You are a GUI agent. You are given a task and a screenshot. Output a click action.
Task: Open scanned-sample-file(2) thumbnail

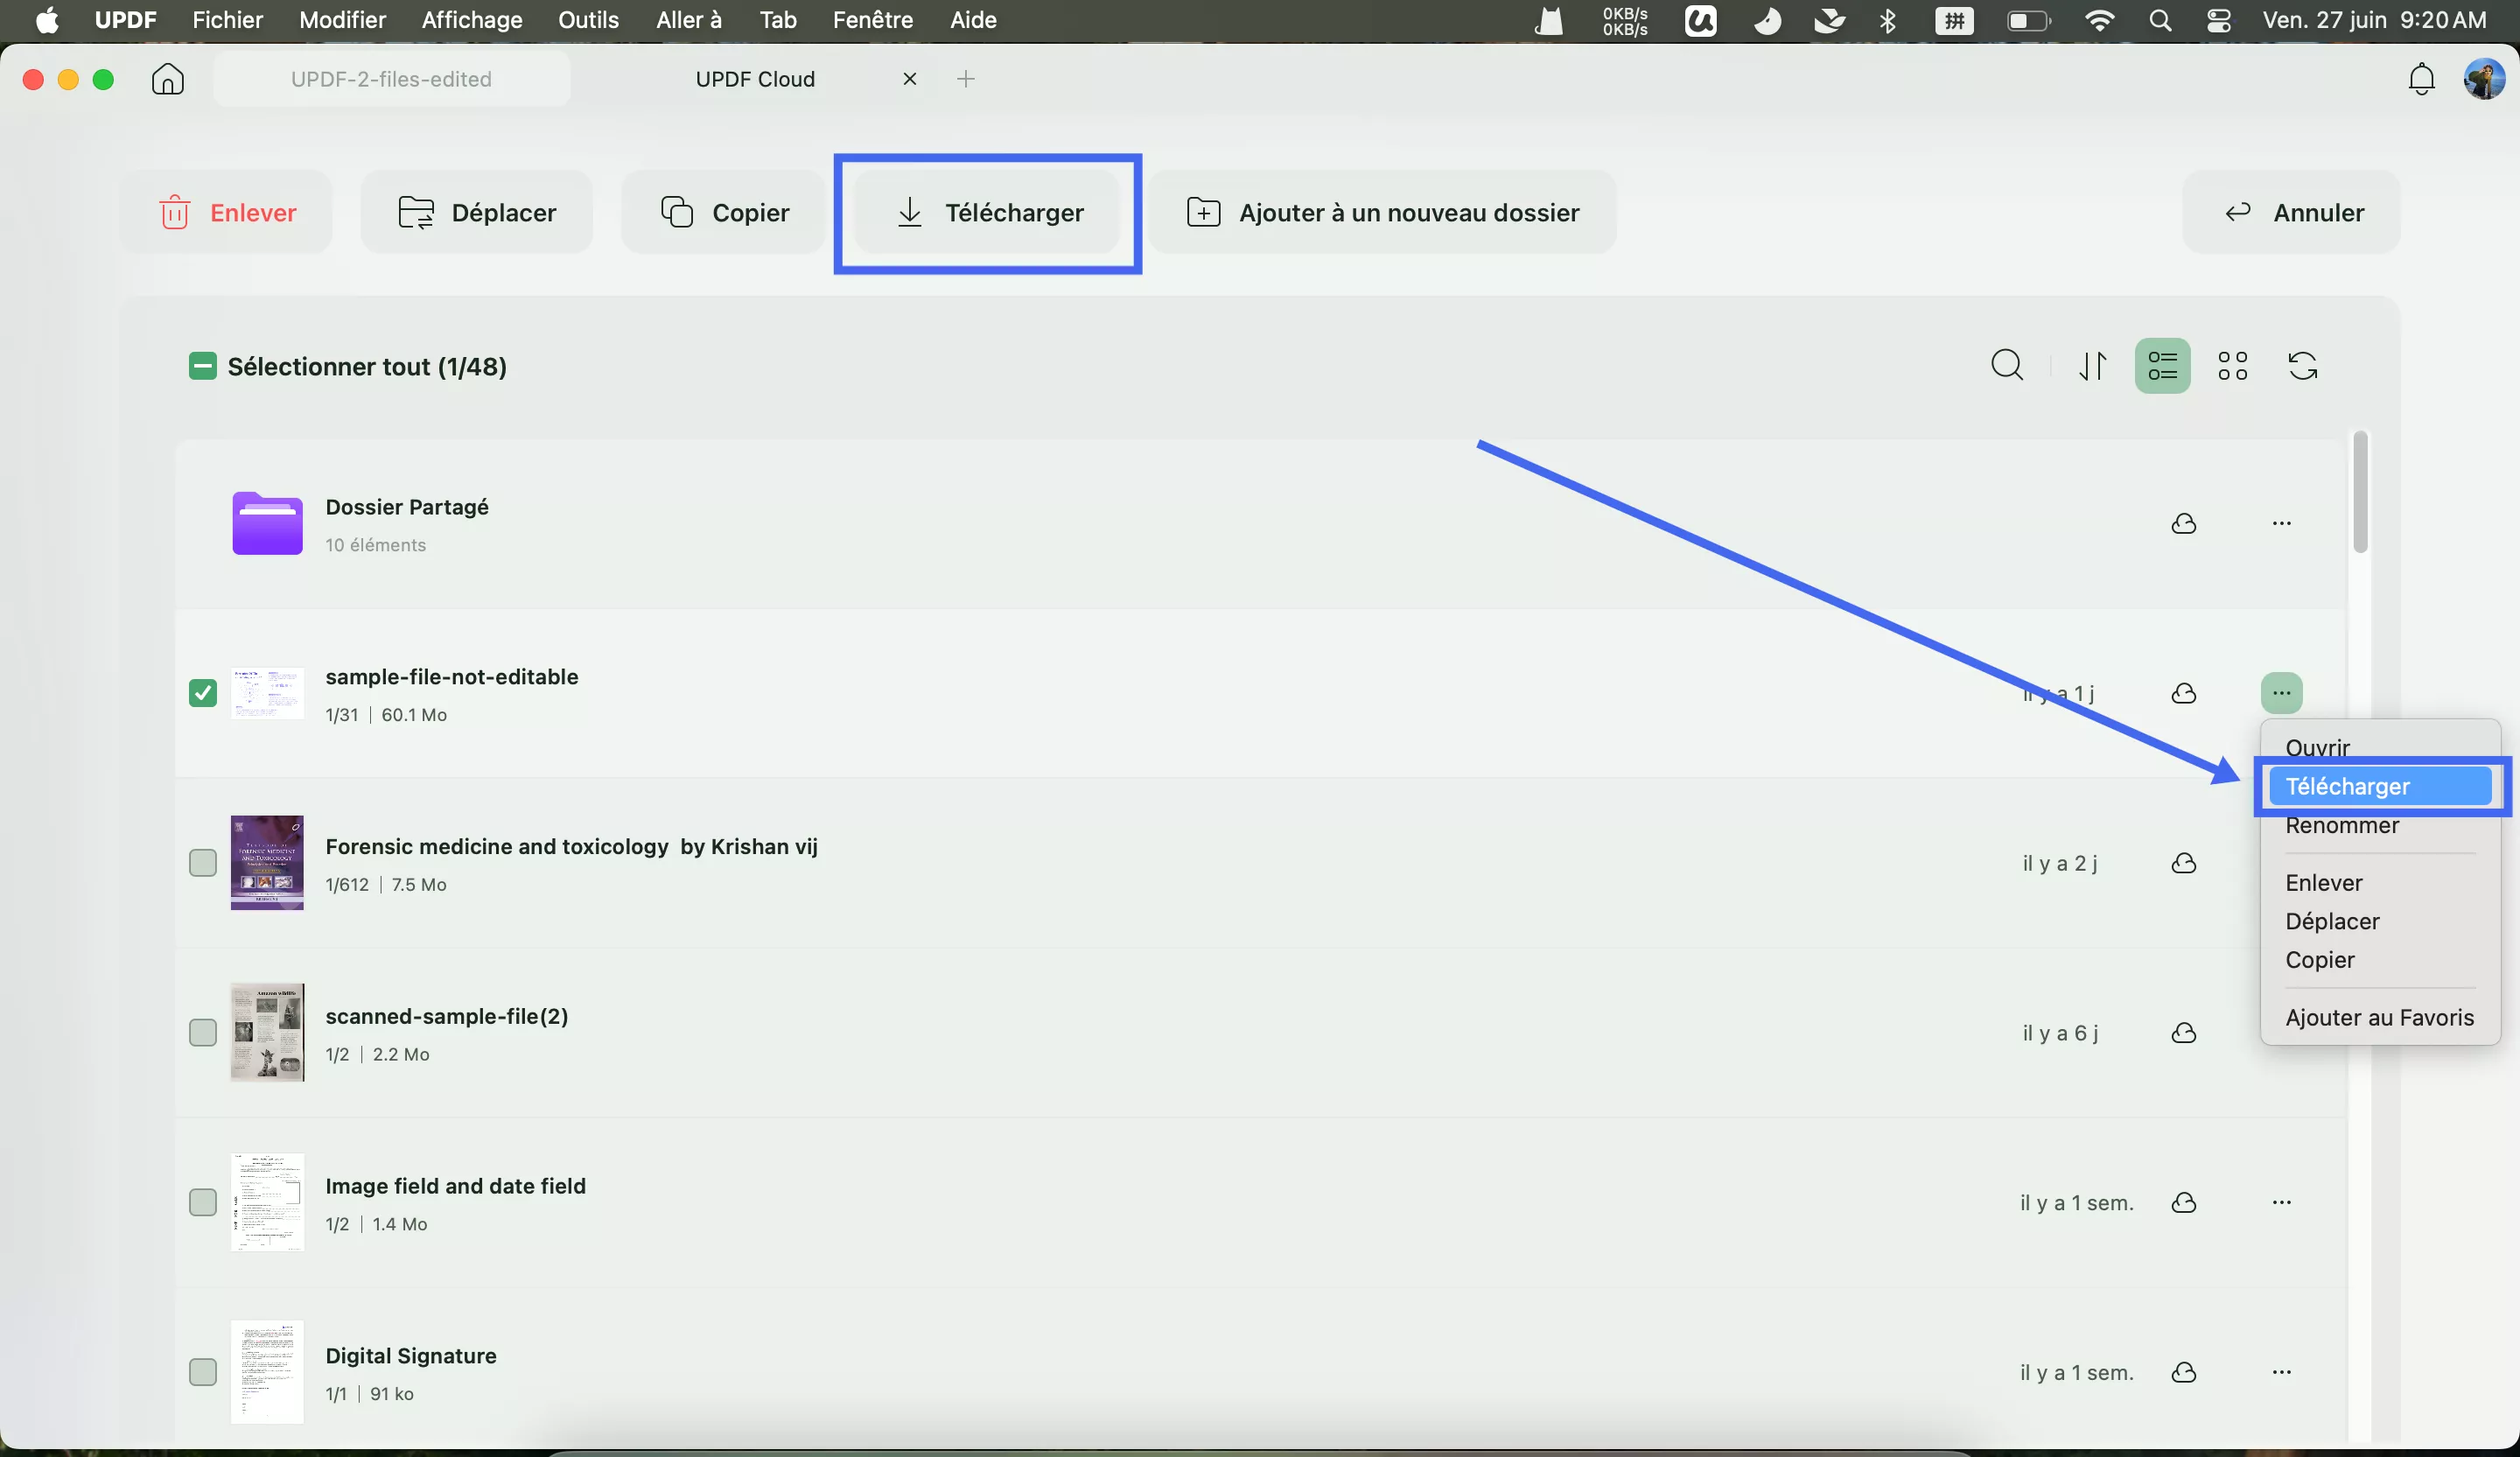[x=267, y=1032]
